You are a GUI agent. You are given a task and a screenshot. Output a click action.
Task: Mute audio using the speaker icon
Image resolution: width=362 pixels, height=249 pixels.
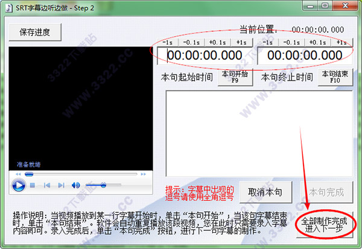76,185
